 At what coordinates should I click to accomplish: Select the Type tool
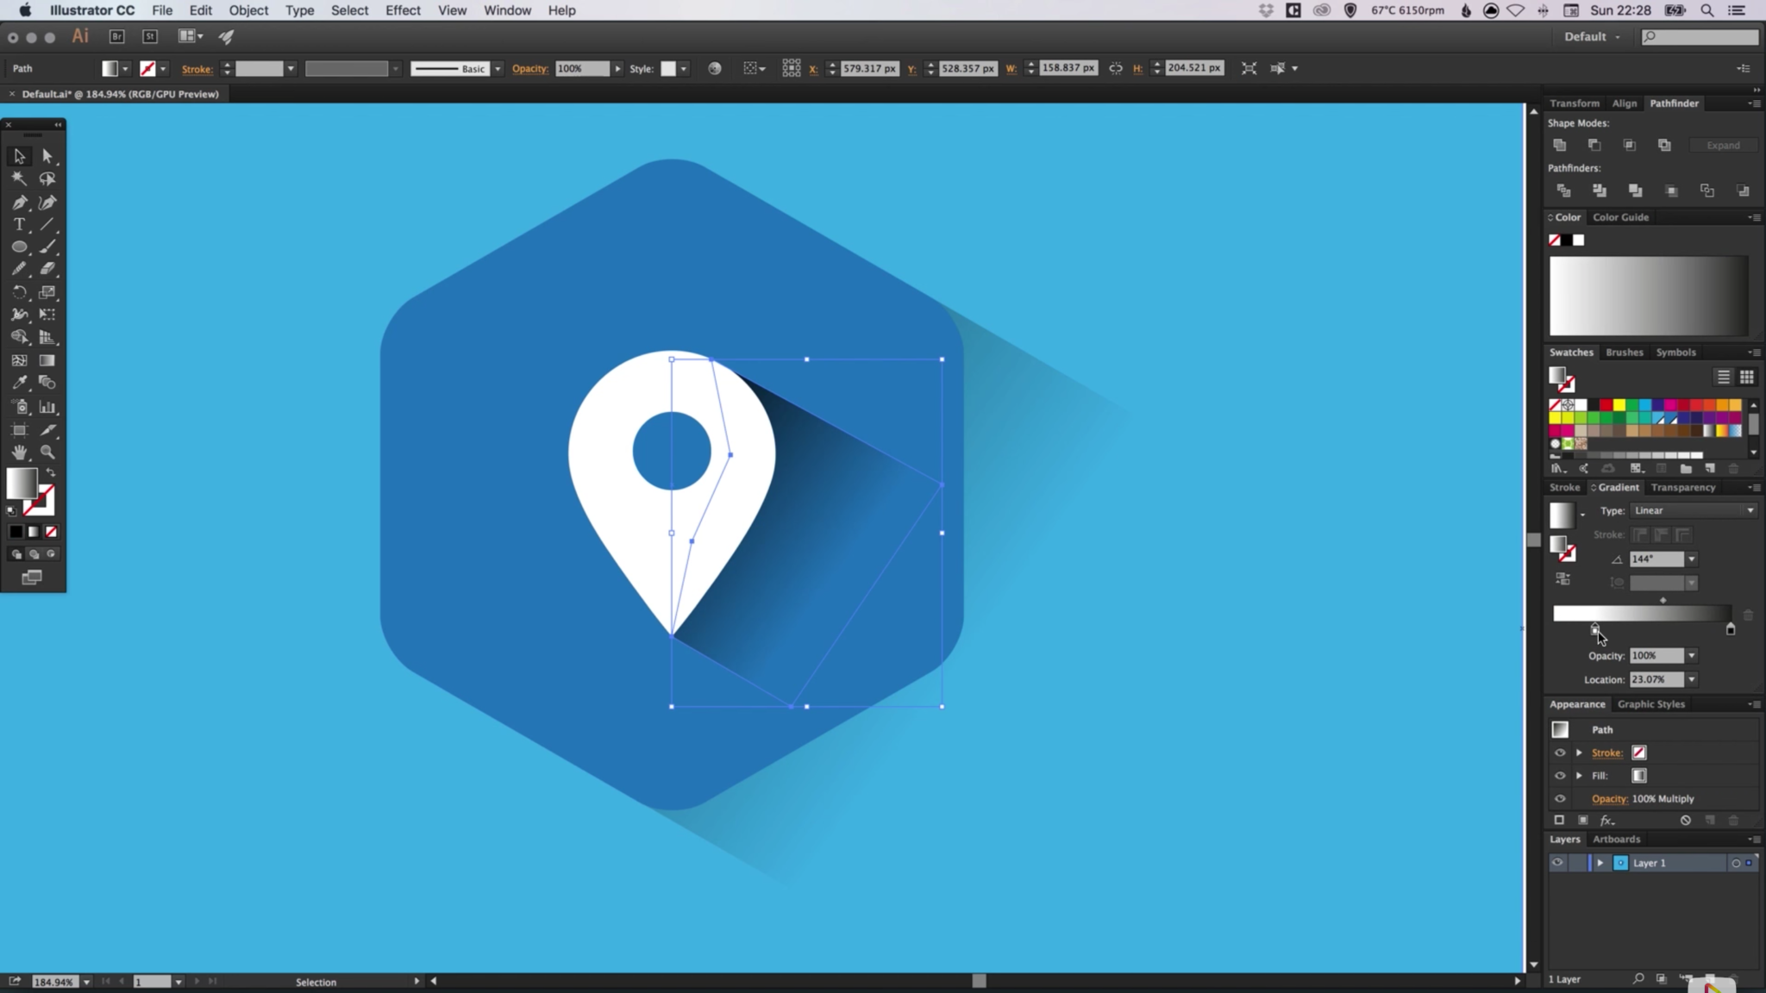(19, 224)
